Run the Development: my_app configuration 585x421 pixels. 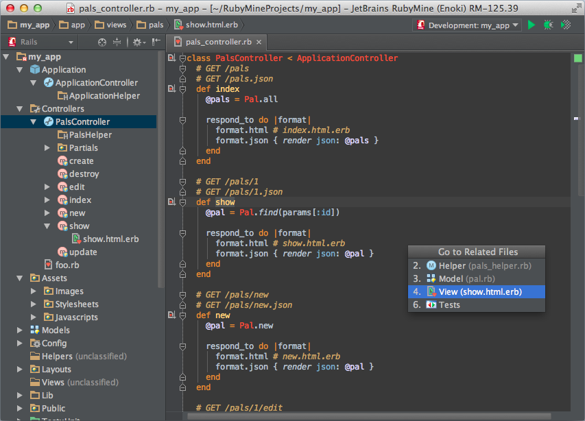point(532,25)
